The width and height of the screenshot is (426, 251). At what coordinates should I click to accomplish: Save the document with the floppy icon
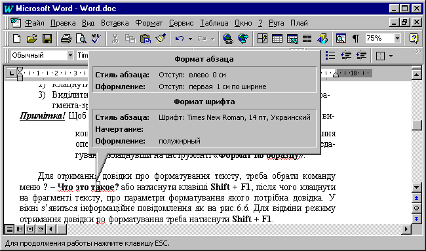pyautogui.click(x=47, y=39)
